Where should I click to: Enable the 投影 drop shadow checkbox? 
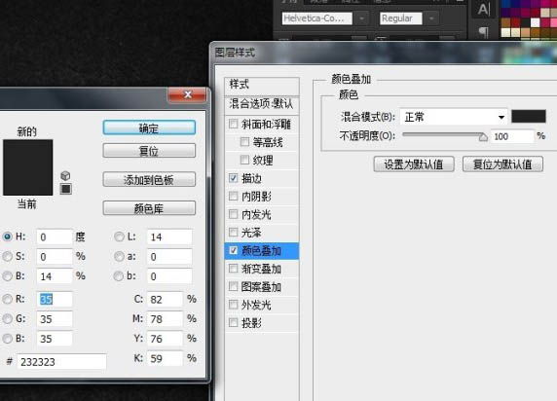[x=234, y=322]
